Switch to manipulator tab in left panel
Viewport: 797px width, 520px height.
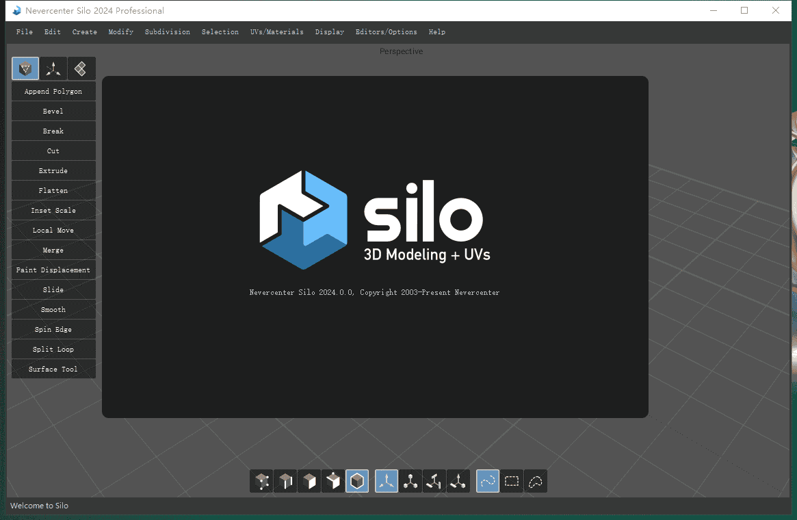[53, 68]
